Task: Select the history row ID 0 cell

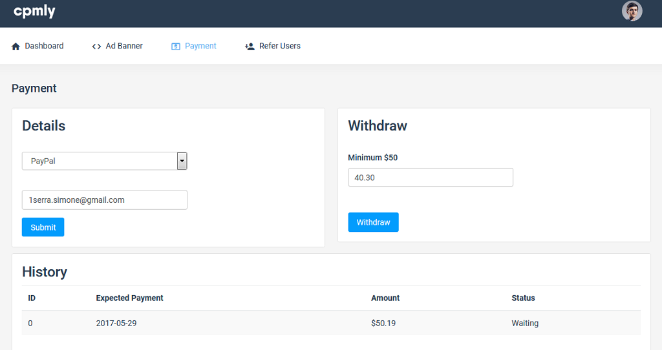Action: pos(30,324)
